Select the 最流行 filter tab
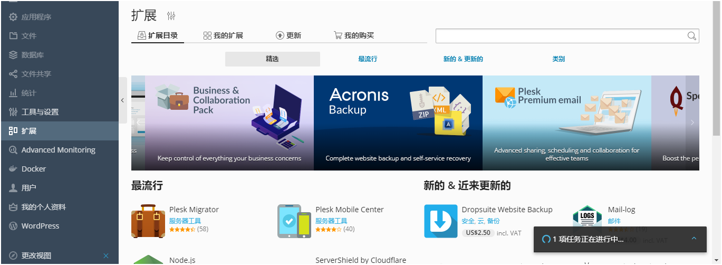The height and width of the screenshot is (265, 722). 368,59
